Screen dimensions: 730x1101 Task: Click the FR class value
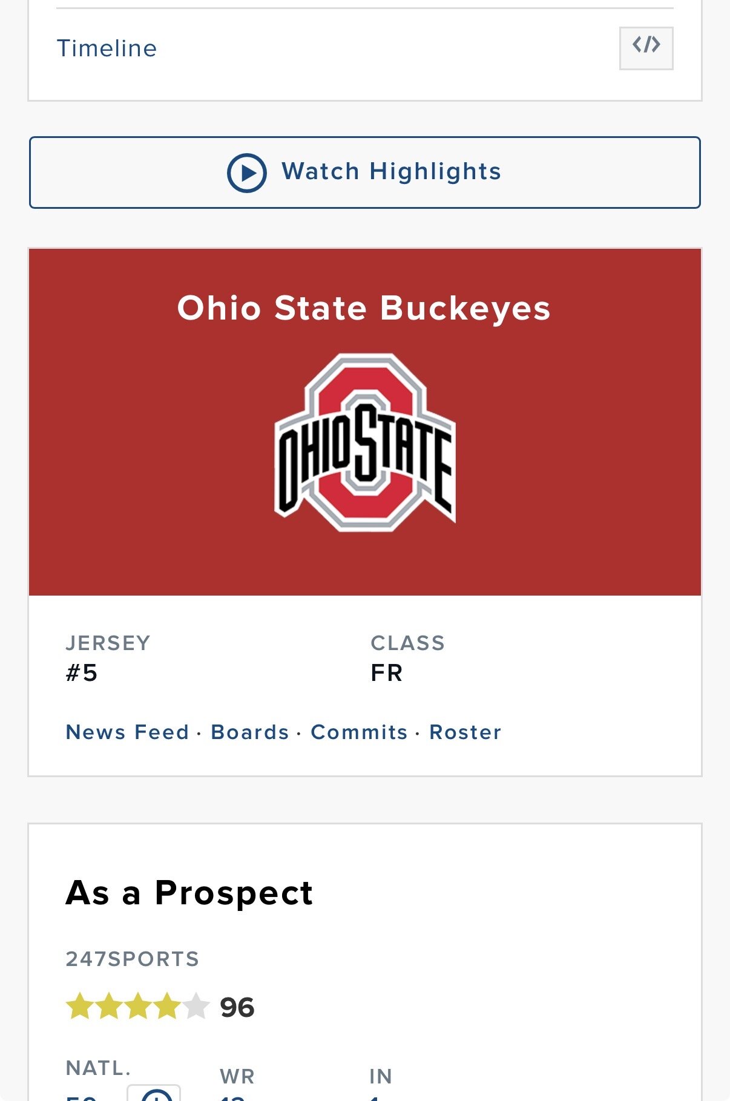387,673
